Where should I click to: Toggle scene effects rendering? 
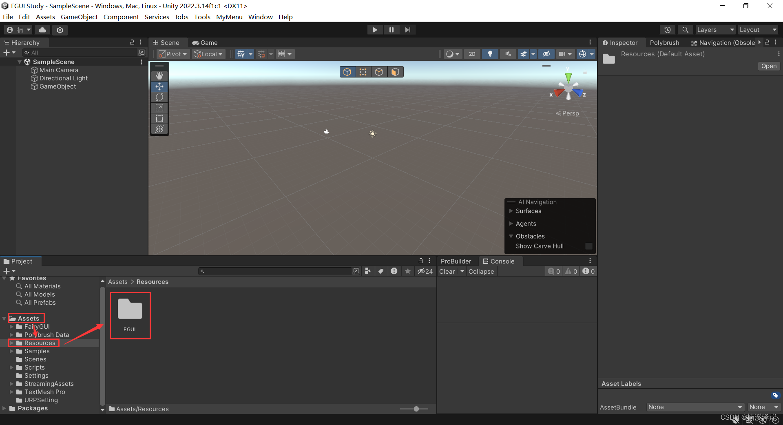pyautogui.click(x=524, y=54)
